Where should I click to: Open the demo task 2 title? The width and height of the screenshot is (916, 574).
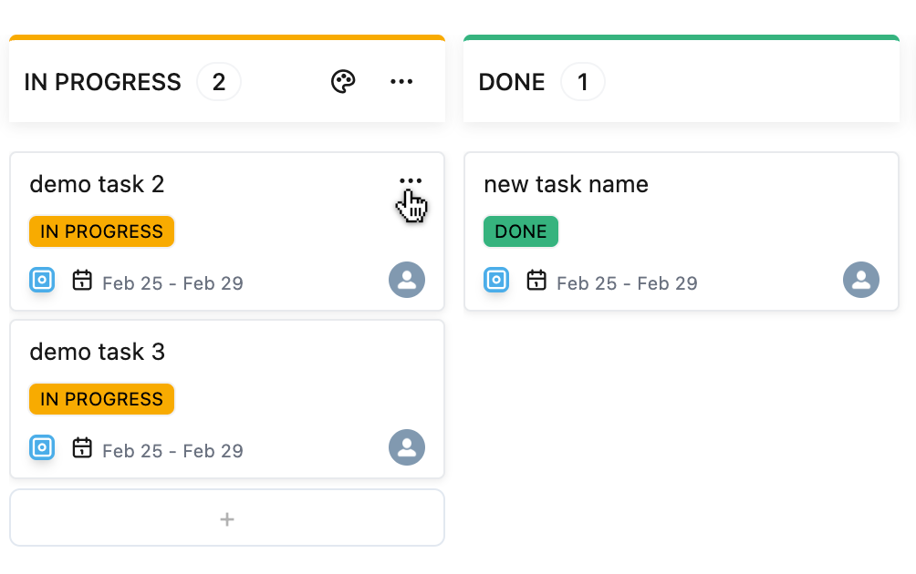click(97, 184)
